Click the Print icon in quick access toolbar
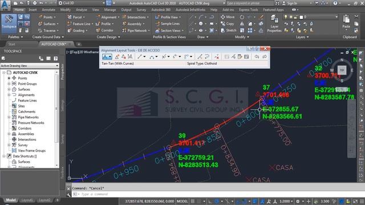Screen dimensions: 365x205 click(x=35, y=3)
